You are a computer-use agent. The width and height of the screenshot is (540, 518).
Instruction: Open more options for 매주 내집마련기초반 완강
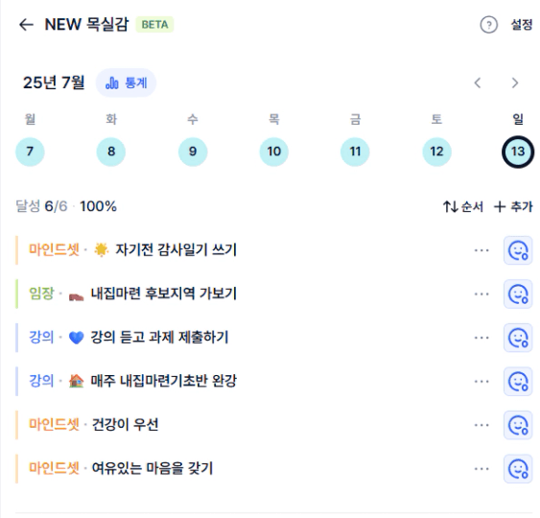pyautogui.click(x=481, y=381)
